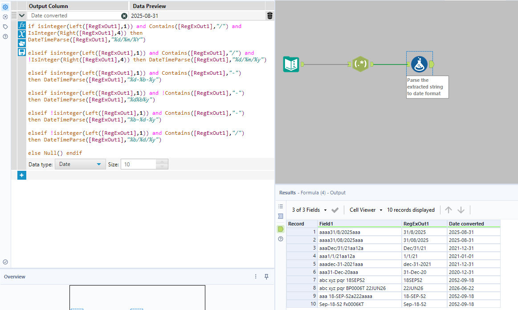Expand the 3 of 3 Fields dropdown

309,210
